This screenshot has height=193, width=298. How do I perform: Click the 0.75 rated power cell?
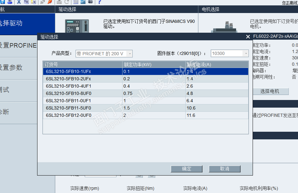[154, 93]
